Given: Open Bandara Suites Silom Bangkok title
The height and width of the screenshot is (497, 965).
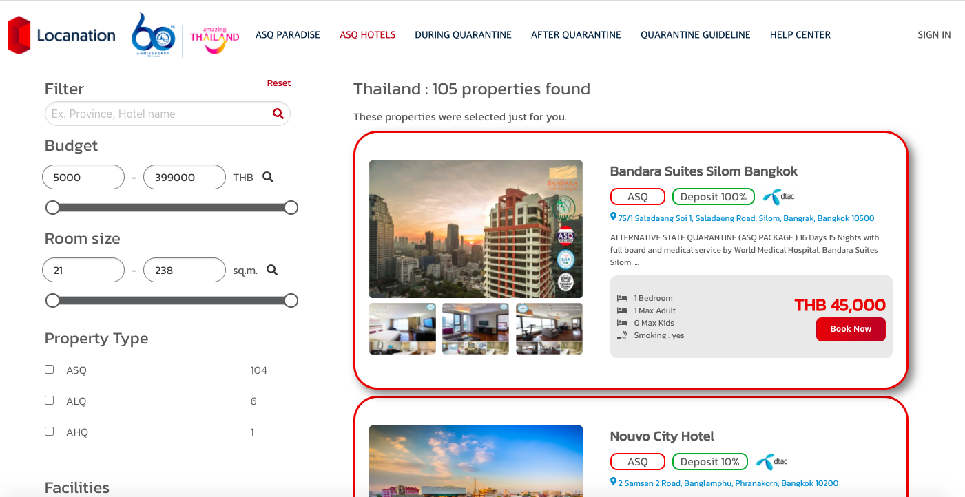Looking at the screenshot, I should [x=704, y=171].
